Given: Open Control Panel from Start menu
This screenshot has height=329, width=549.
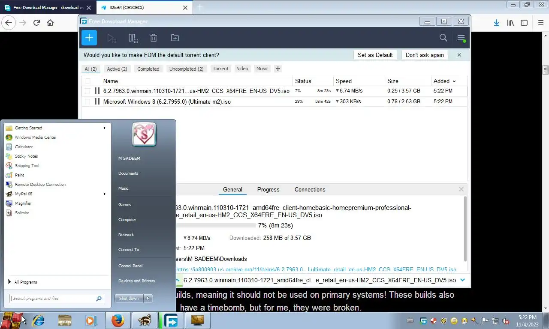Looking at the screenshot, I should click(130, 266).
